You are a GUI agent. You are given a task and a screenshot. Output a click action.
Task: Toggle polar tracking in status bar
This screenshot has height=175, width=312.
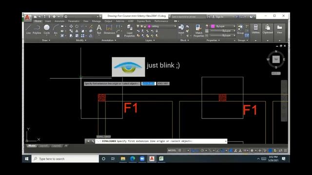point(202,150)
